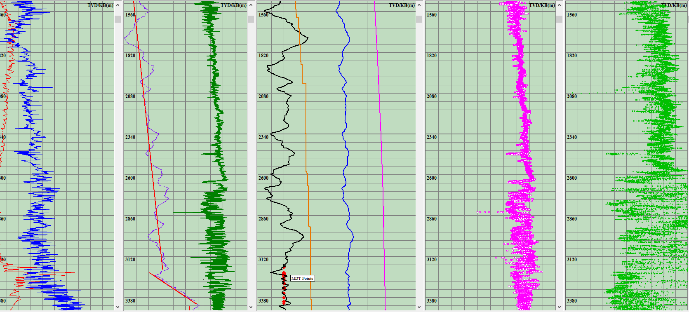Click scrollbar thumb of the dark green curve track

(251, 19)
